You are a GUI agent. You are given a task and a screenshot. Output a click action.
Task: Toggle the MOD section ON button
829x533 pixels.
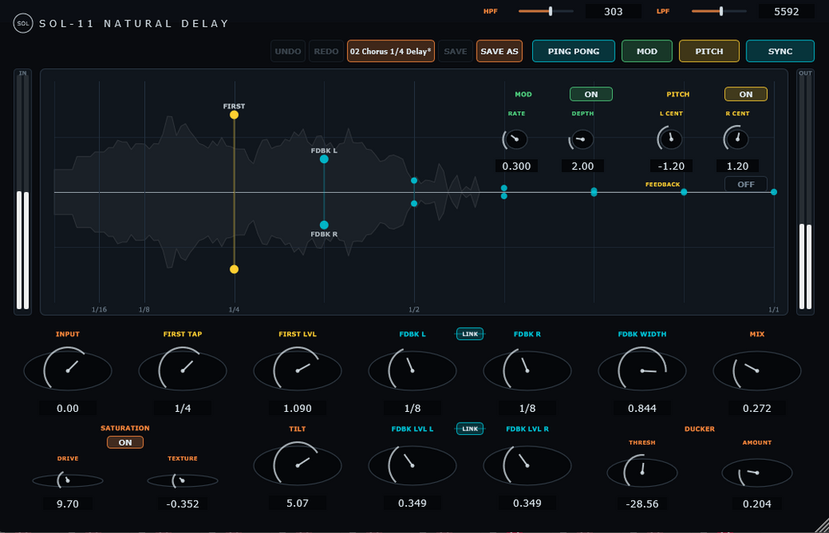[x=591, y=94]
